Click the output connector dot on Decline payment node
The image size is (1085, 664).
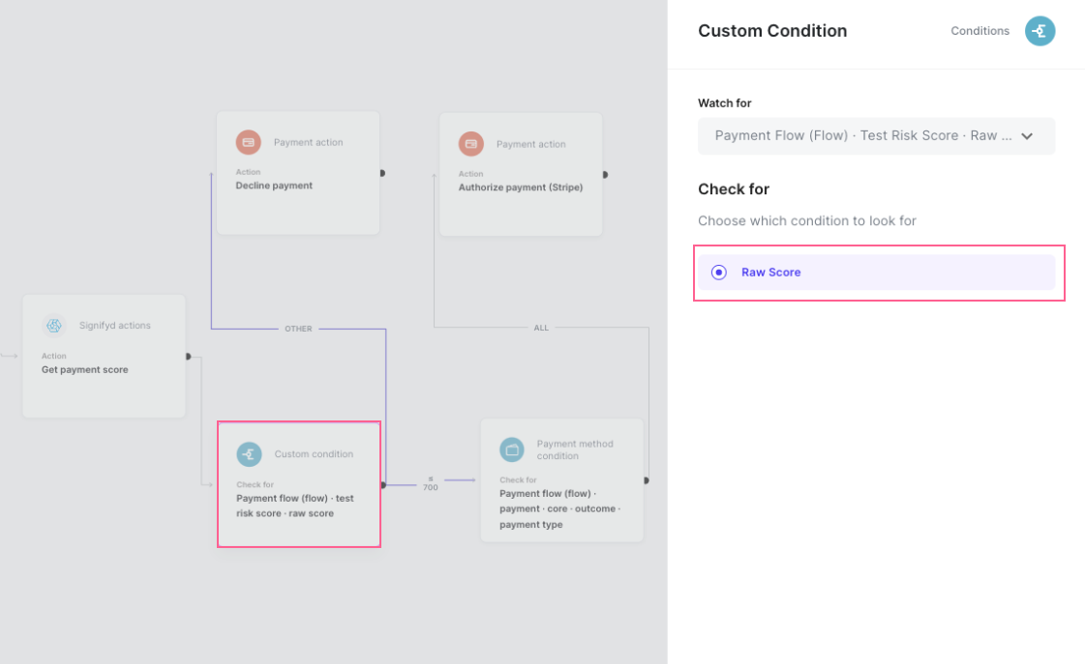(x=380, y=174)
